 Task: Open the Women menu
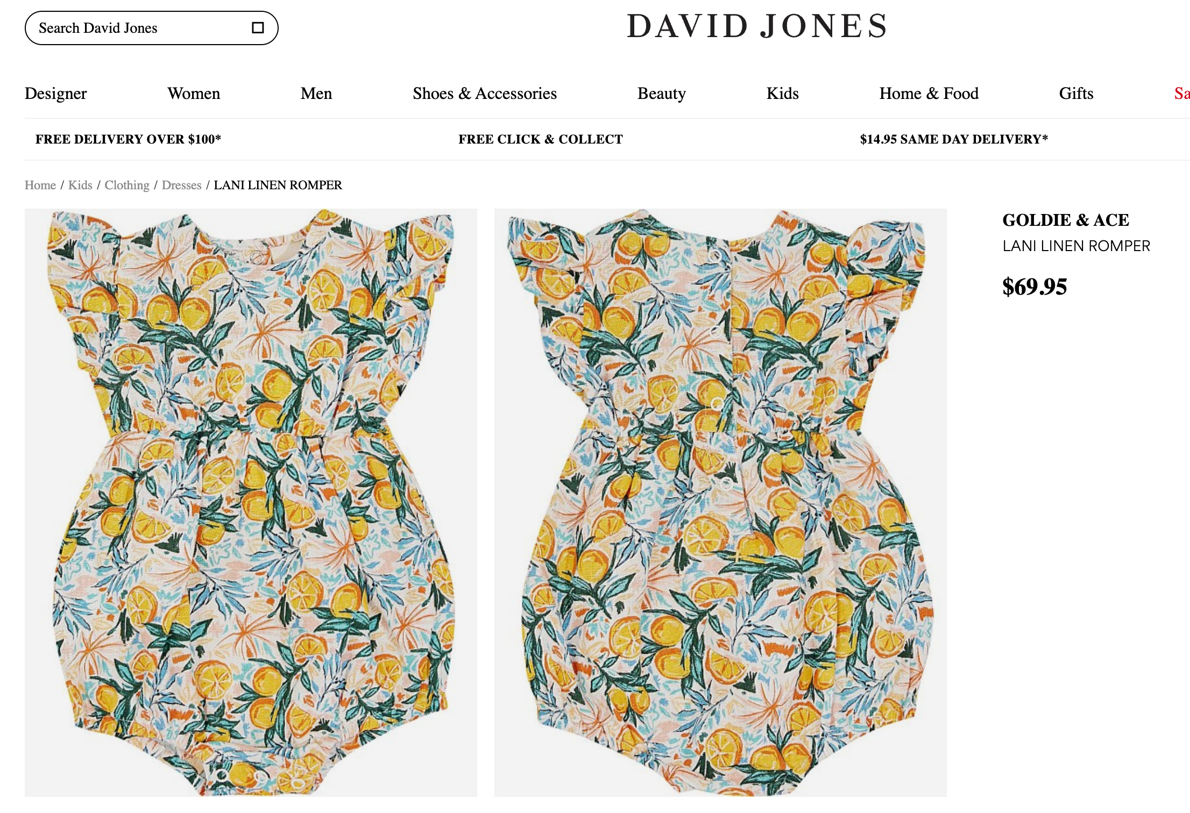(194, 94)
